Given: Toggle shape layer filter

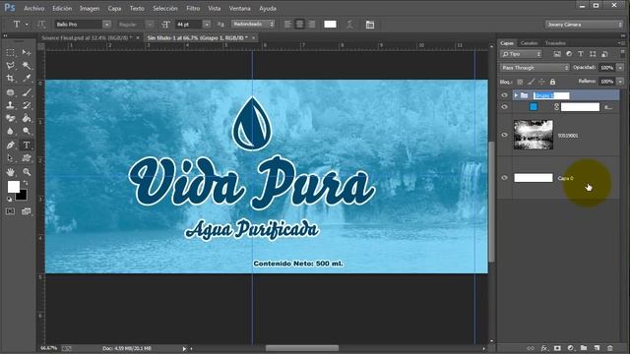Looking at the screenshot, I should pos(593,54).
